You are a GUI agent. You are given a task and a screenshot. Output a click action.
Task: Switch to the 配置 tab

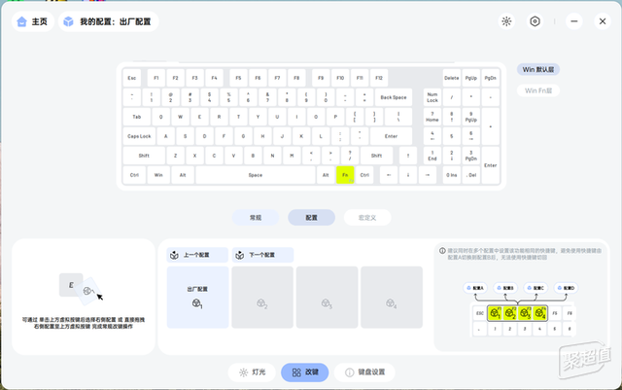[x=311, y=218]
